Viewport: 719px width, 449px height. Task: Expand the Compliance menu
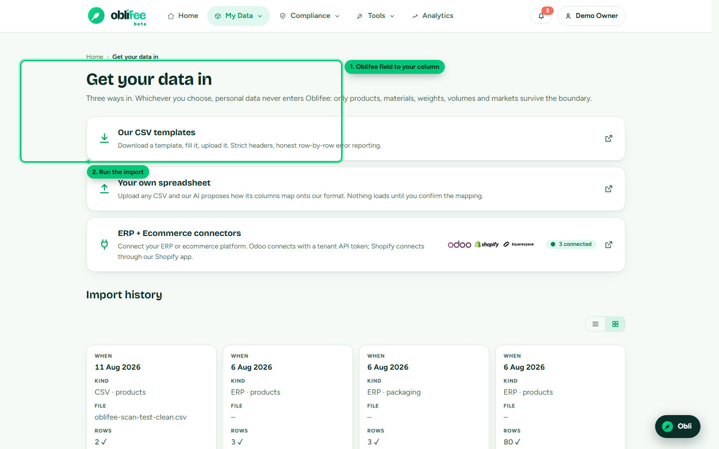click(x=310, y=16)
